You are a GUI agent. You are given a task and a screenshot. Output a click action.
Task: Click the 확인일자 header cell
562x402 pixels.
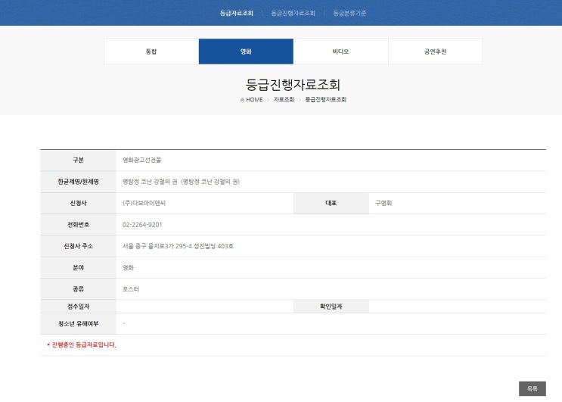coord(331,307)
